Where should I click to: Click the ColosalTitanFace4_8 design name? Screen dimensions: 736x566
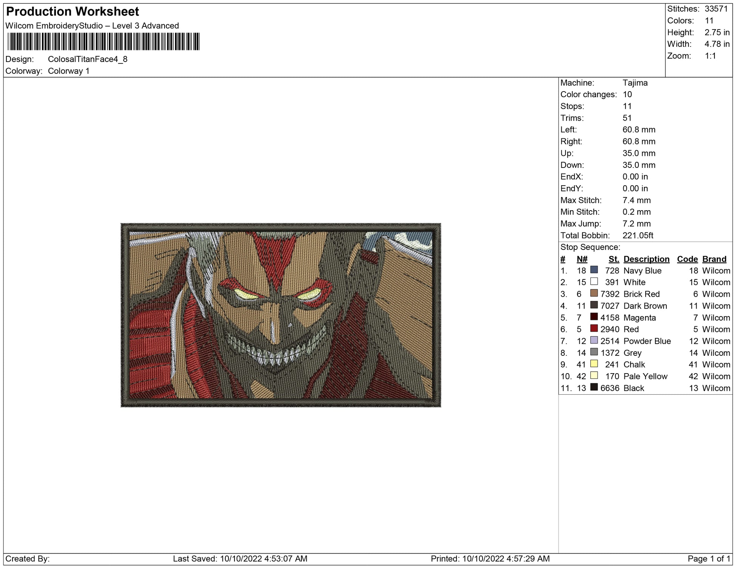coord(87,59)
